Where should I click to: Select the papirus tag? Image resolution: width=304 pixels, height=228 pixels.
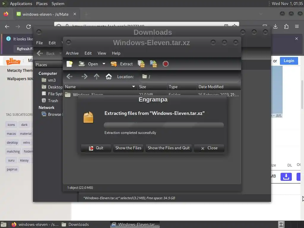12,169
